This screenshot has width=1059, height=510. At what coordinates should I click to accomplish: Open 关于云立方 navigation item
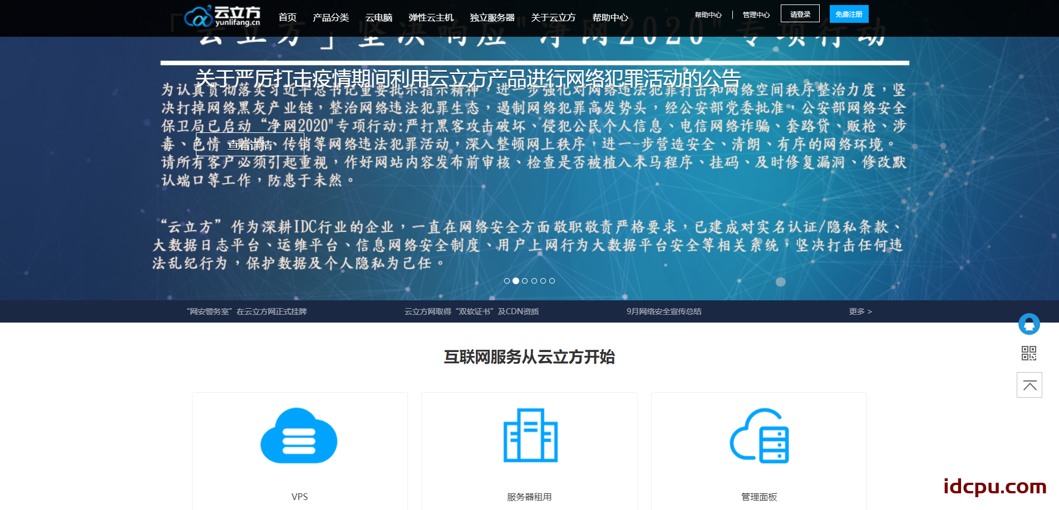pyautogui.click(x=553, y=17)
